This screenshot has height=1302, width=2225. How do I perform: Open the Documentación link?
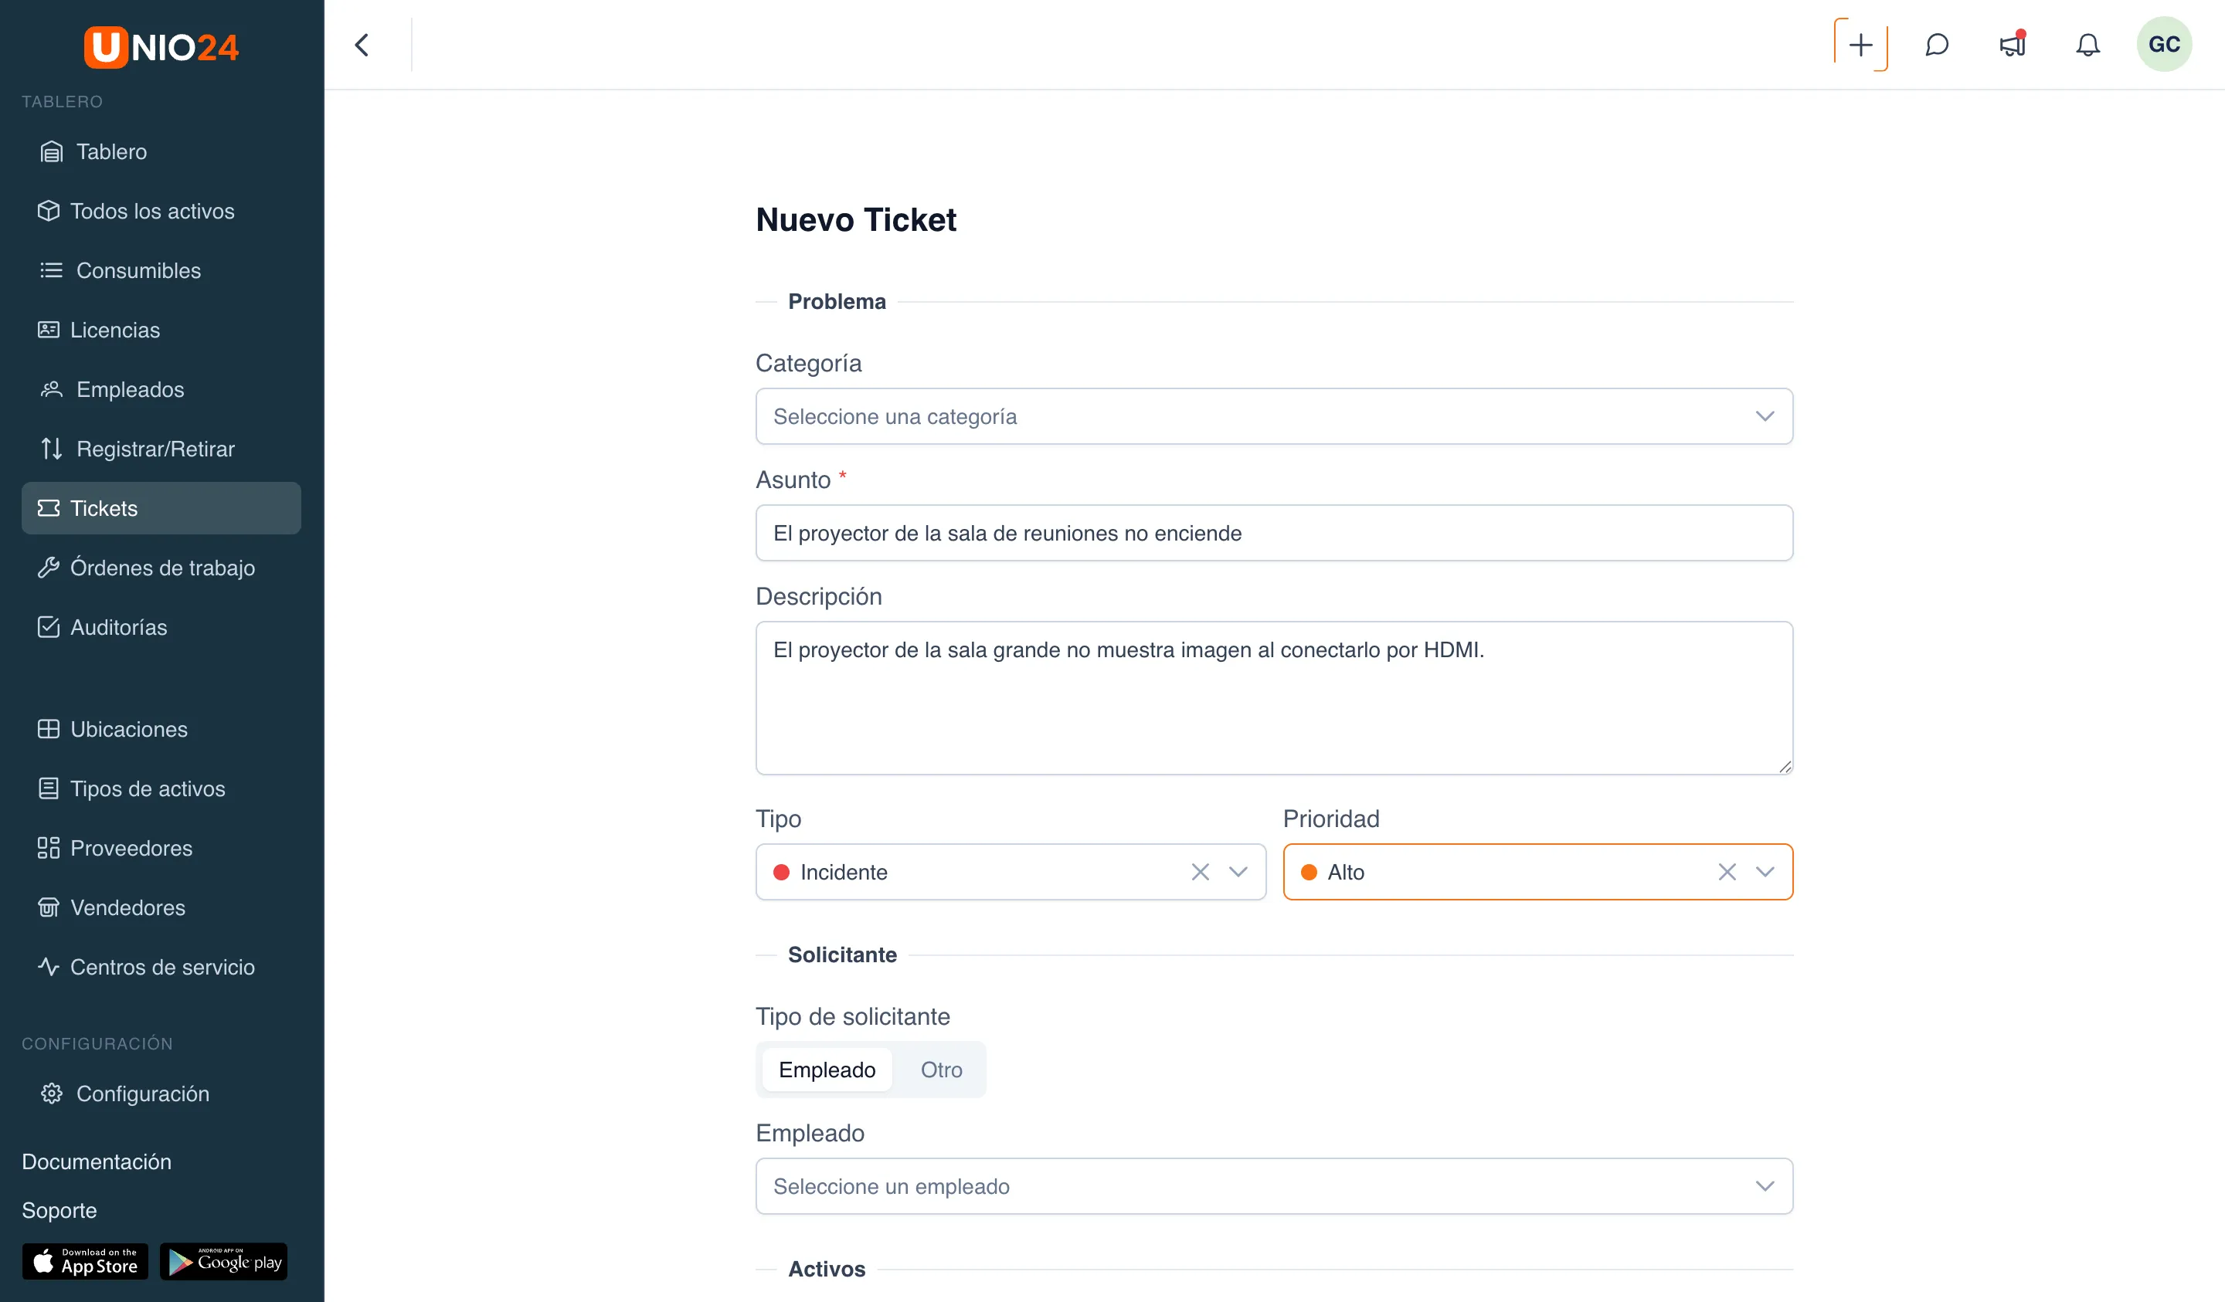click(x=97, y=1161)
